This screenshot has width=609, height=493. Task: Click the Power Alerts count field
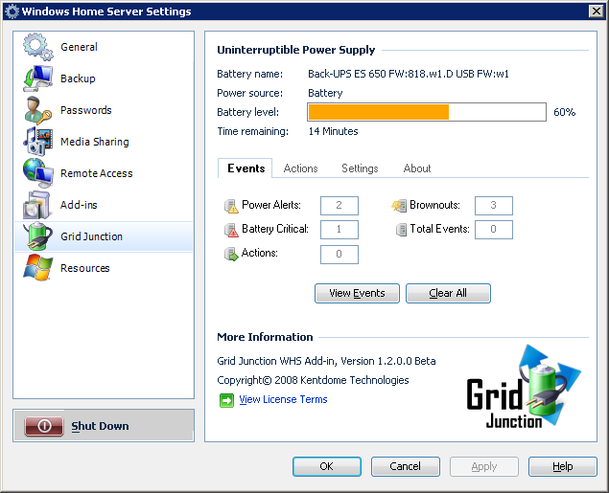340,206
